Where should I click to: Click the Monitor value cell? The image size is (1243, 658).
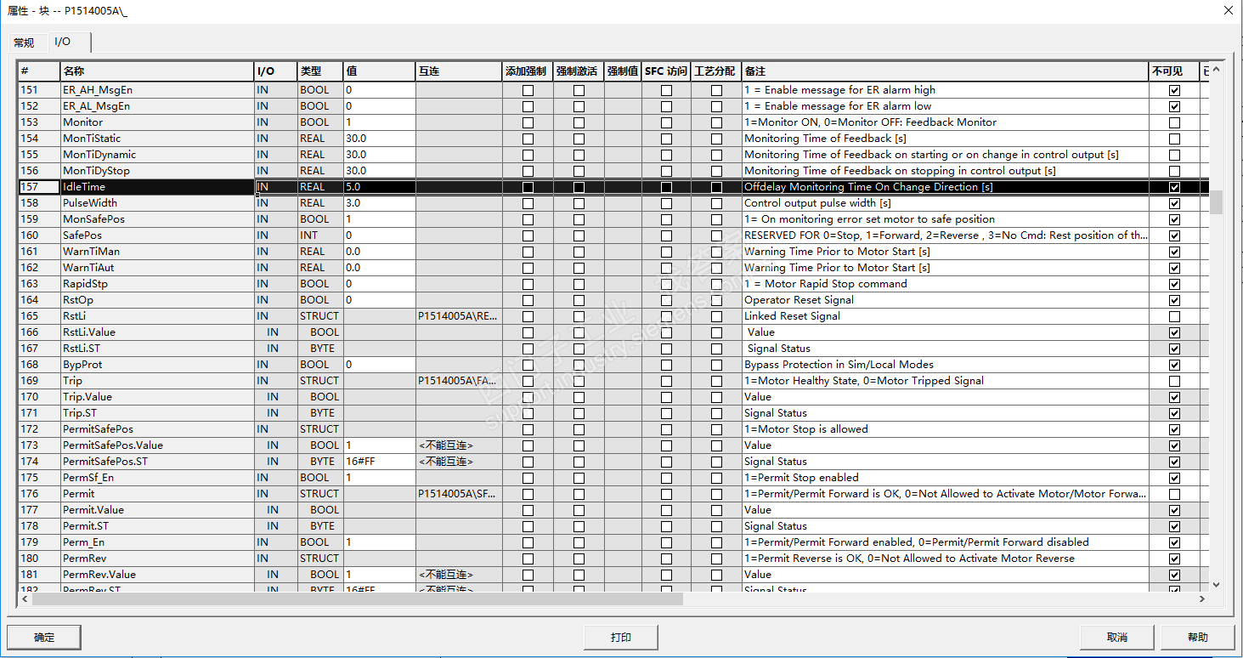pyautogui.click(x=379, y=122)
